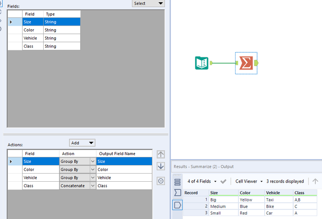322x219 pixels.
Task: Click the Summarize tool output anchor
Action: click(256, 63)
